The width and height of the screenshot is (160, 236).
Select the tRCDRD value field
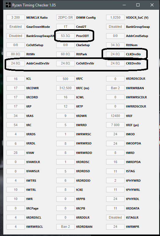[16, 97]
